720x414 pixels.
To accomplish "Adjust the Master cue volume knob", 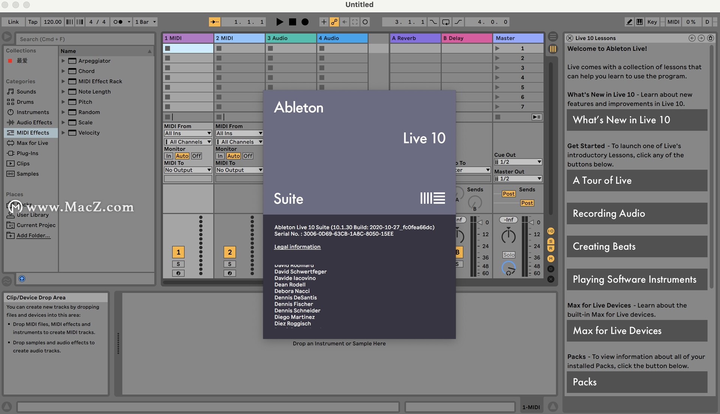I will point(508,268).
